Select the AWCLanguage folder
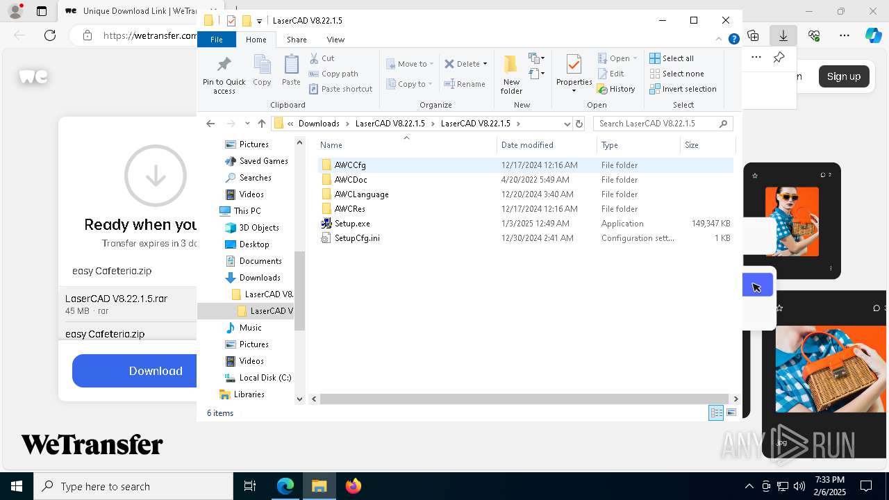 [525, 194]
